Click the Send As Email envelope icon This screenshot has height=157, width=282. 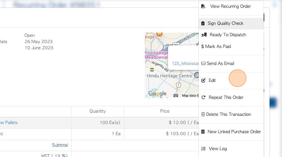click(203, 64)
